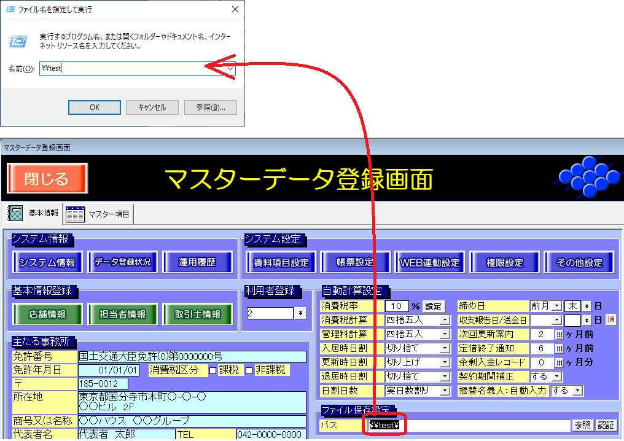Image resolution: width=624 pixels, height=441 pixels.
Task: Click the red 消 clear icon
Action: click(x=610, y=320)
